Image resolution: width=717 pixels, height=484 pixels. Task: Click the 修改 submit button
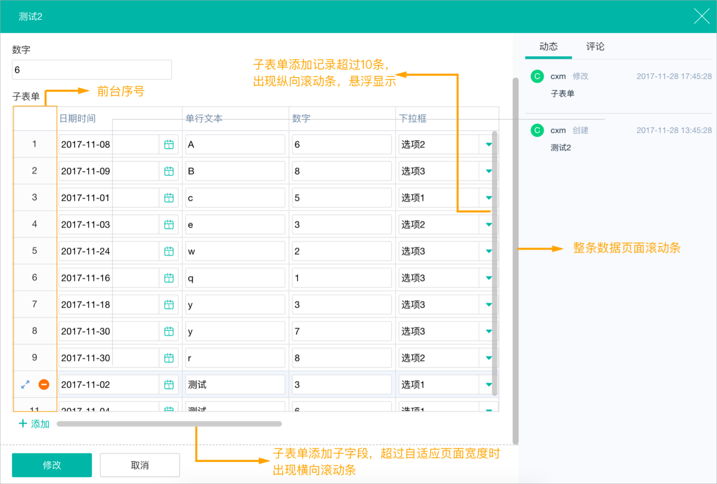(52, 465)
